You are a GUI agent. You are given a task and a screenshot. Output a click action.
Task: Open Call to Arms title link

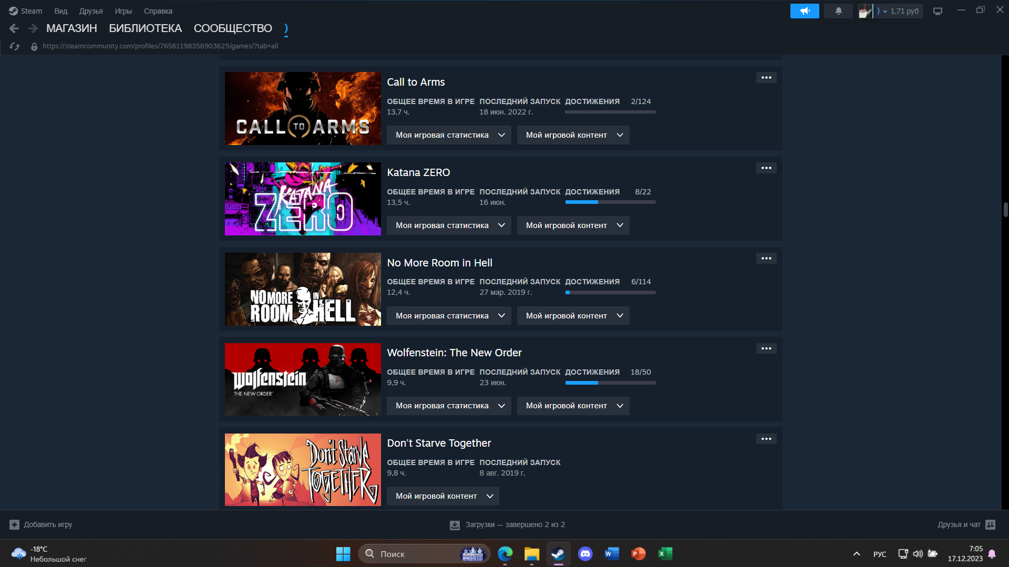[x=416, y=82]
